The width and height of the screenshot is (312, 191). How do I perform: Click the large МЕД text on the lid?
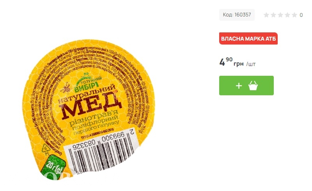point(91,106)
